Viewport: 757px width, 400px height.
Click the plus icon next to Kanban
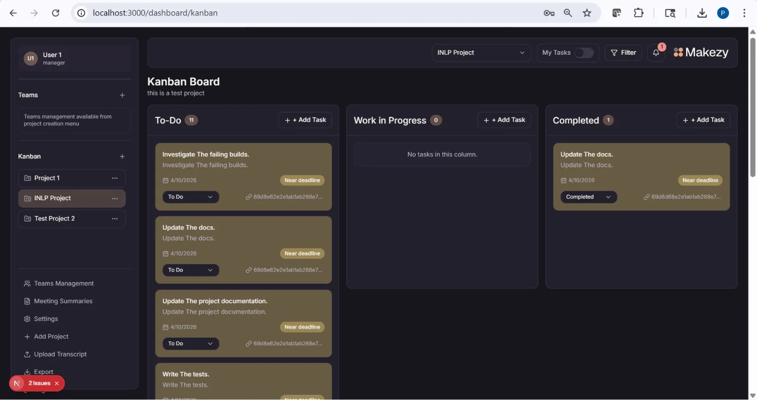(x=122, y=157)
